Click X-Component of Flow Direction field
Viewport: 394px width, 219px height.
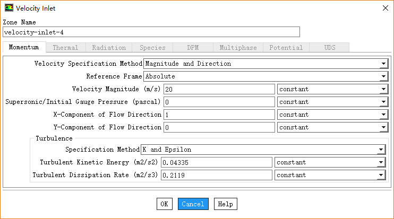[219, 115]
